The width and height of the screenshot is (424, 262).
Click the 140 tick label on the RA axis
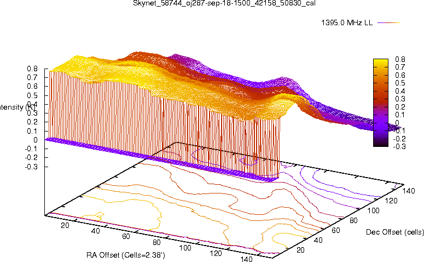(x=246, y=259)
